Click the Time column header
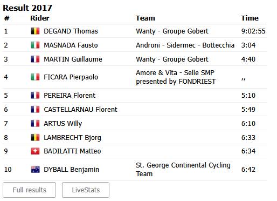Image resolution: width=277 pixels, height=201 pixels. click(x=250, y=18)
